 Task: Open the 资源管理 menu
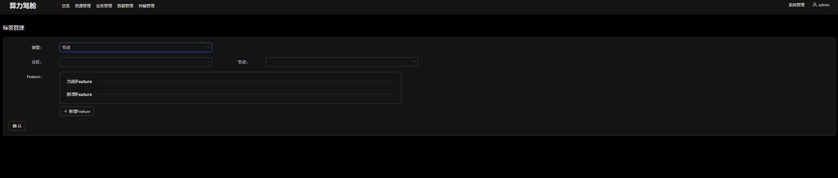pos(83,6)
